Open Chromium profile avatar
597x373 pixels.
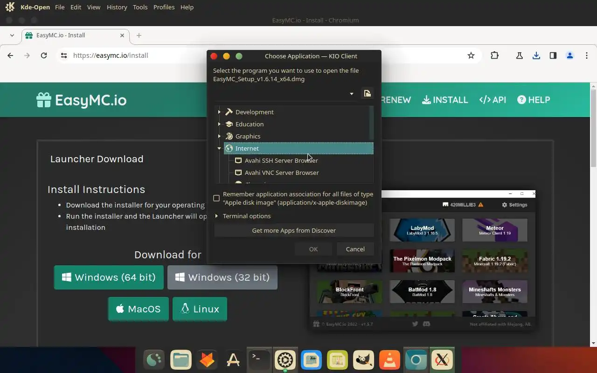tap(569, 55)
